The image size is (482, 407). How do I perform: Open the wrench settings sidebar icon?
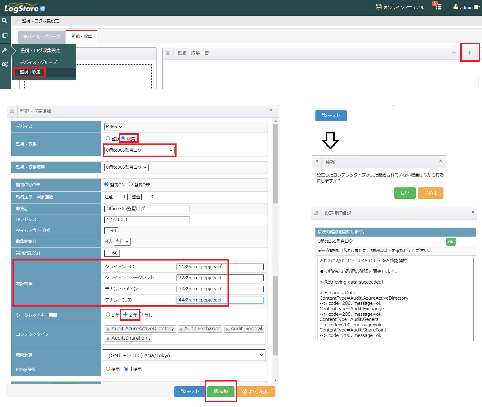pos(5,50)
